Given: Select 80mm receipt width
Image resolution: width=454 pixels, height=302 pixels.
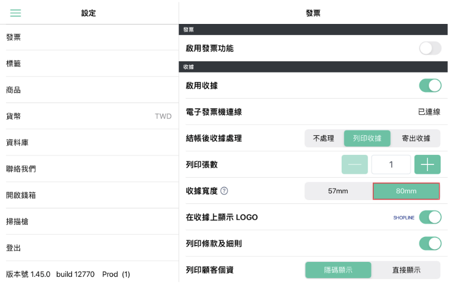Looking at the screenshot, I should click(406, 191).
